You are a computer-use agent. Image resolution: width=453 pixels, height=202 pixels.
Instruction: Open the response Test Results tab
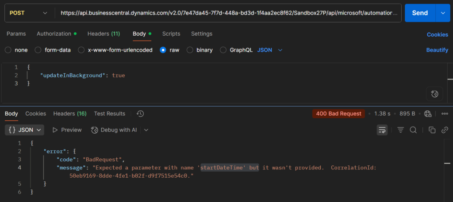pyautogui.click(x=109, y=114)
